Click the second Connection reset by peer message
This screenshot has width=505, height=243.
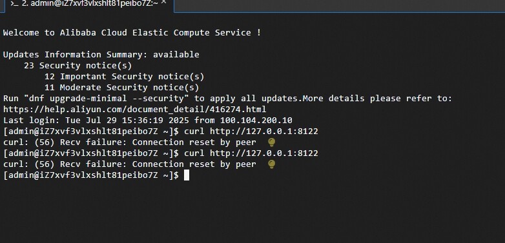(194, 164)
